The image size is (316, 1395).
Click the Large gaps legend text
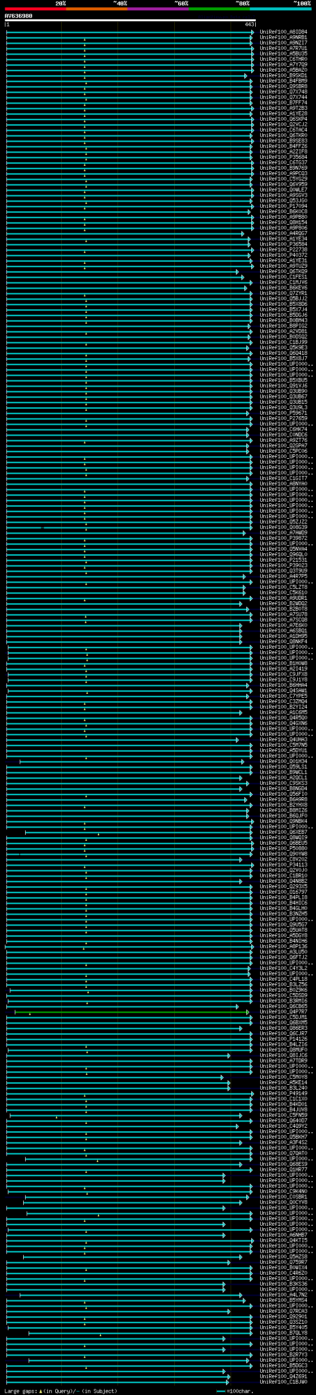(61, 1391)
